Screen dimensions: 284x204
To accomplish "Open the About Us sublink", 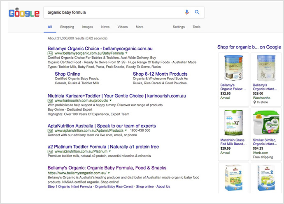I will [x=163, y=187].
